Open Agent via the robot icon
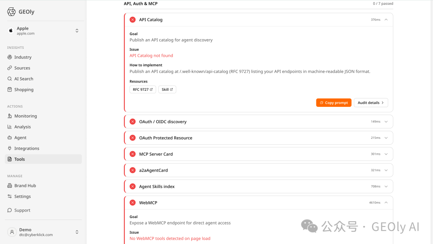Screen dimensions: 433x244 tap(10, 138)
